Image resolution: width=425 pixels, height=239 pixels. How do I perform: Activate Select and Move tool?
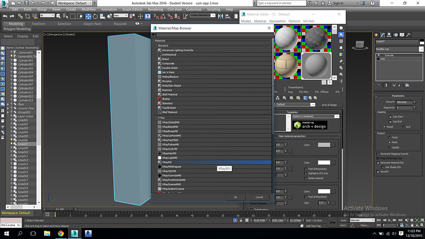(88, 16)
